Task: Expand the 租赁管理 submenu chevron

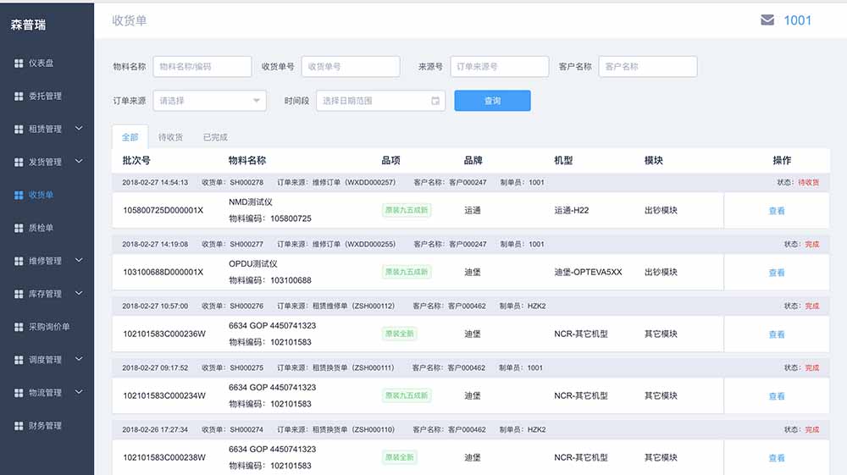Action: point(79,129)
